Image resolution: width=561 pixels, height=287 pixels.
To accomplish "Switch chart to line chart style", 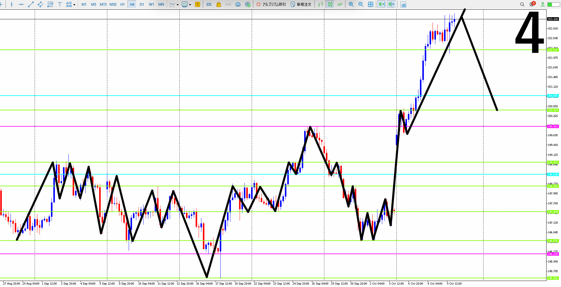I will (340, 5).
